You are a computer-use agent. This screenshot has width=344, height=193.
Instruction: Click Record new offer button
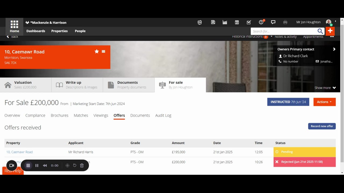point(322,126)
